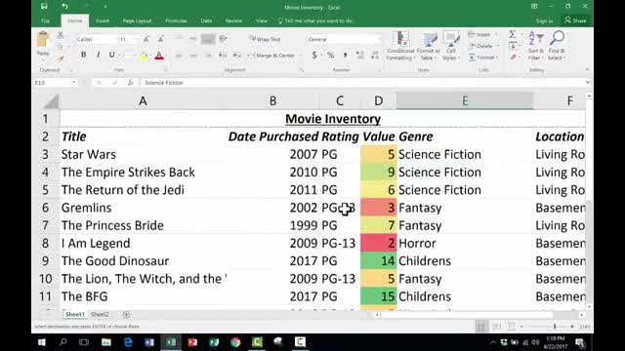Select row 8 header
The height and width of the screenshot is (351, 625).
click(46, 243)
